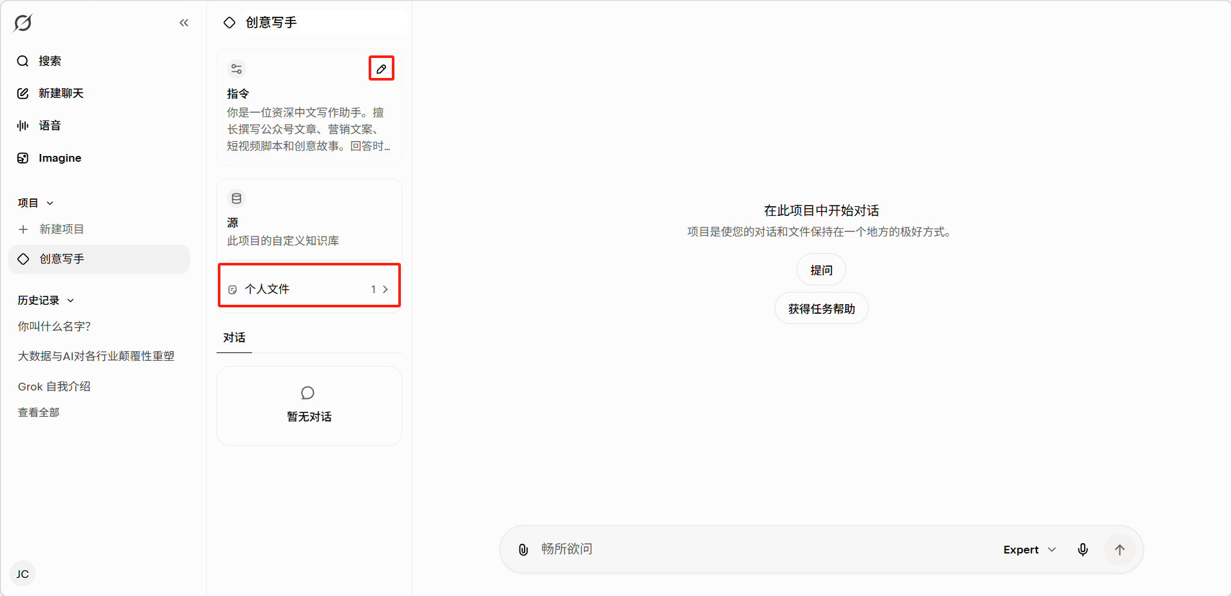Screen dimensions: 1231x596
Task: Open the Imagine sidebar item
Action: pos(59,158)
